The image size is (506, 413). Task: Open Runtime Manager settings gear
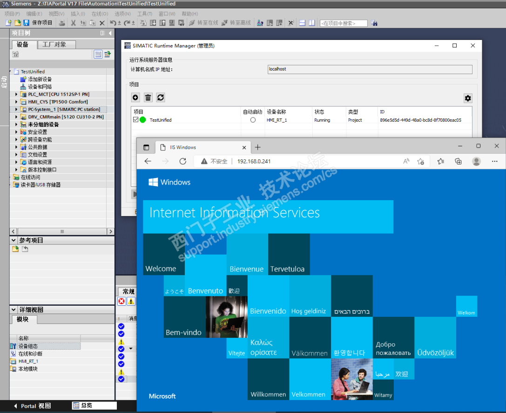click(468, 98)
